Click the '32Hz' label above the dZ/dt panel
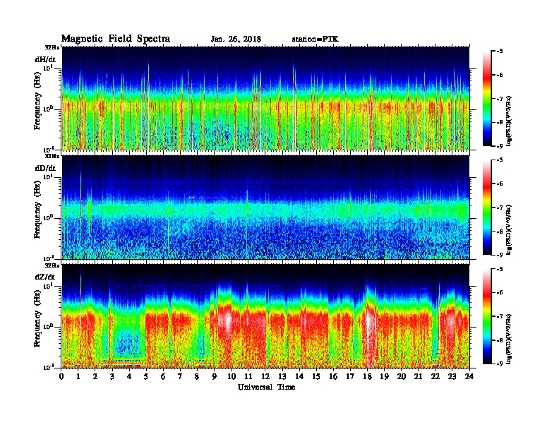 pos(52,265)
